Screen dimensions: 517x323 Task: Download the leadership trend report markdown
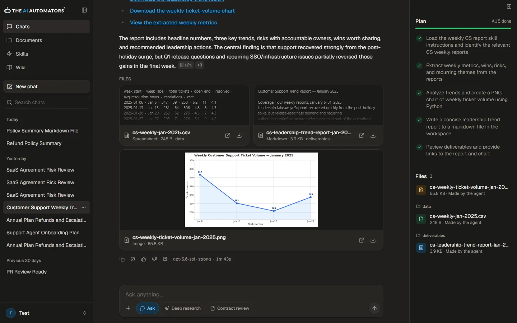pos(373,135)
